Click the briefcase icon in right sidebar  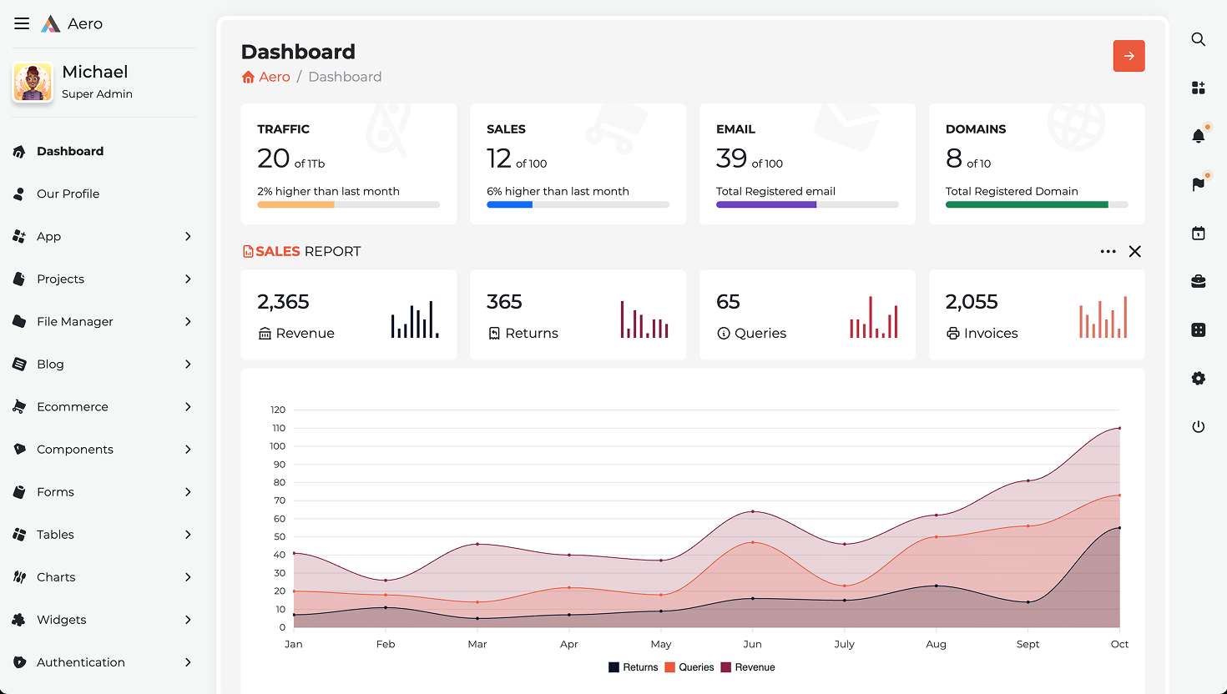point(1198,282)
